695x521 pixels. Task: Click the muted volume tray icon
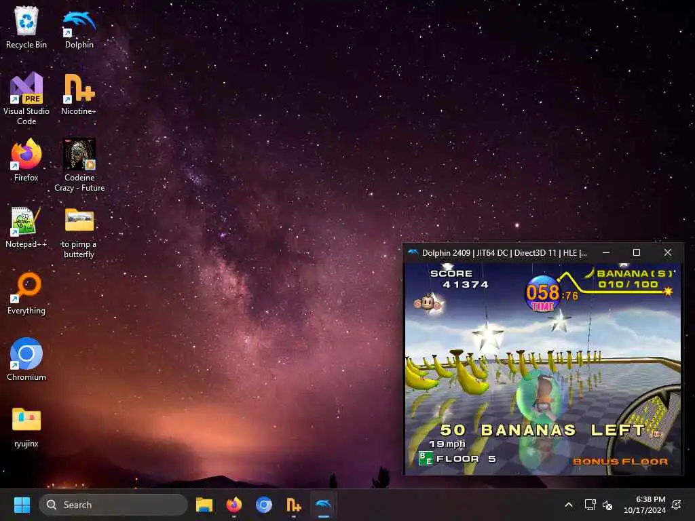pos(607,505)
